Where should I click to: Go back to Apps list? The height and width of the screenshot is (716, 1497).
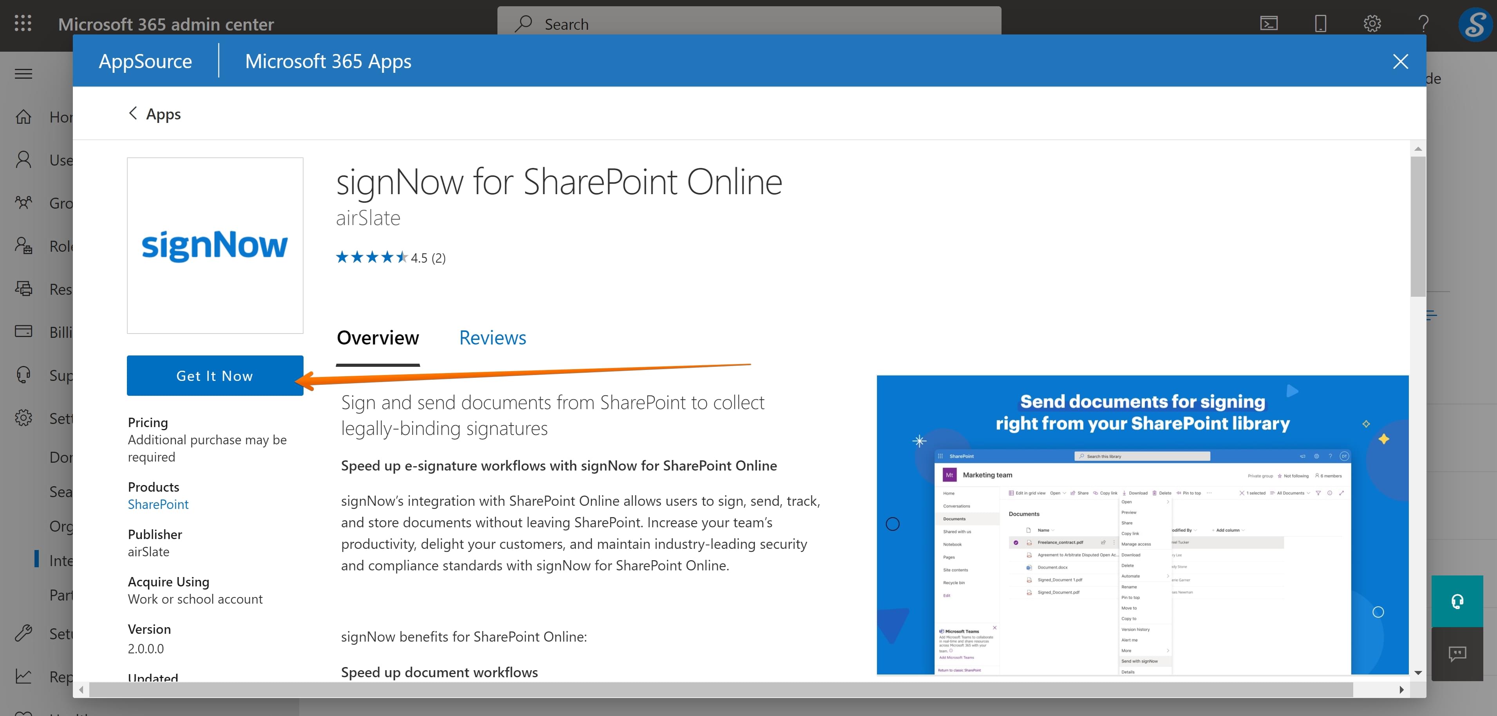point(155,114)
